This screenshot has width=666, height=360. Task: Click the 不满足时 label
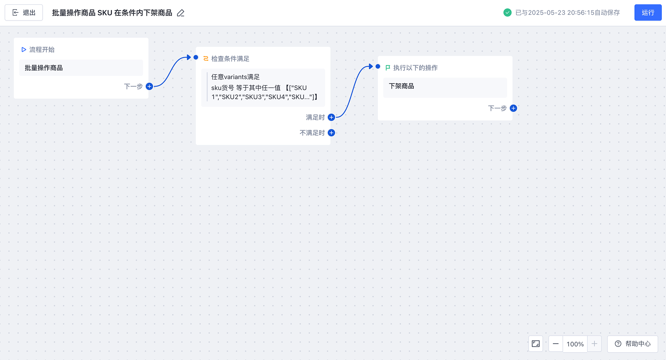(312, 133)
